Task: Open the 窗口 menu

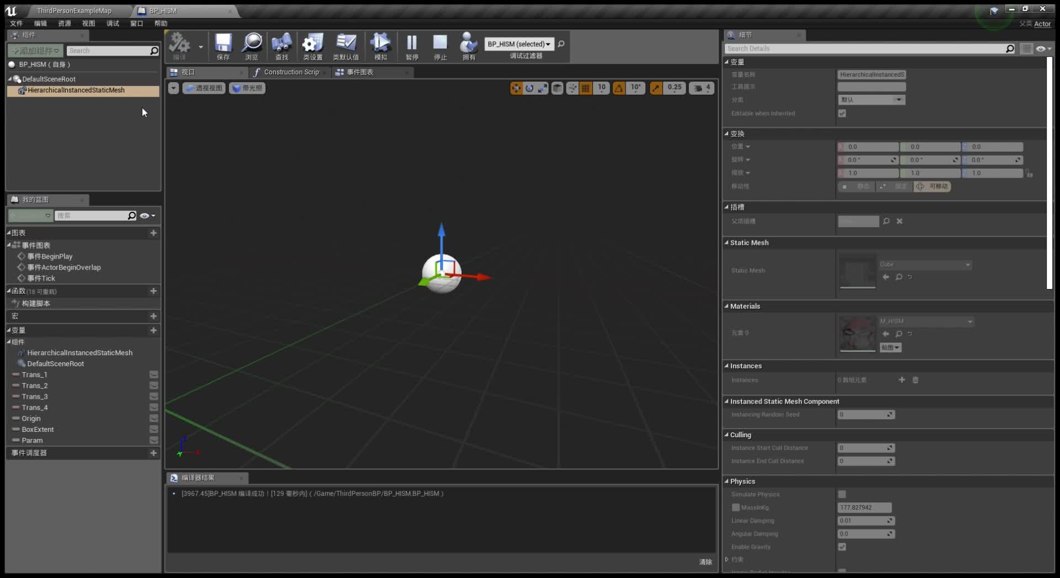Action: coord(136,24)
